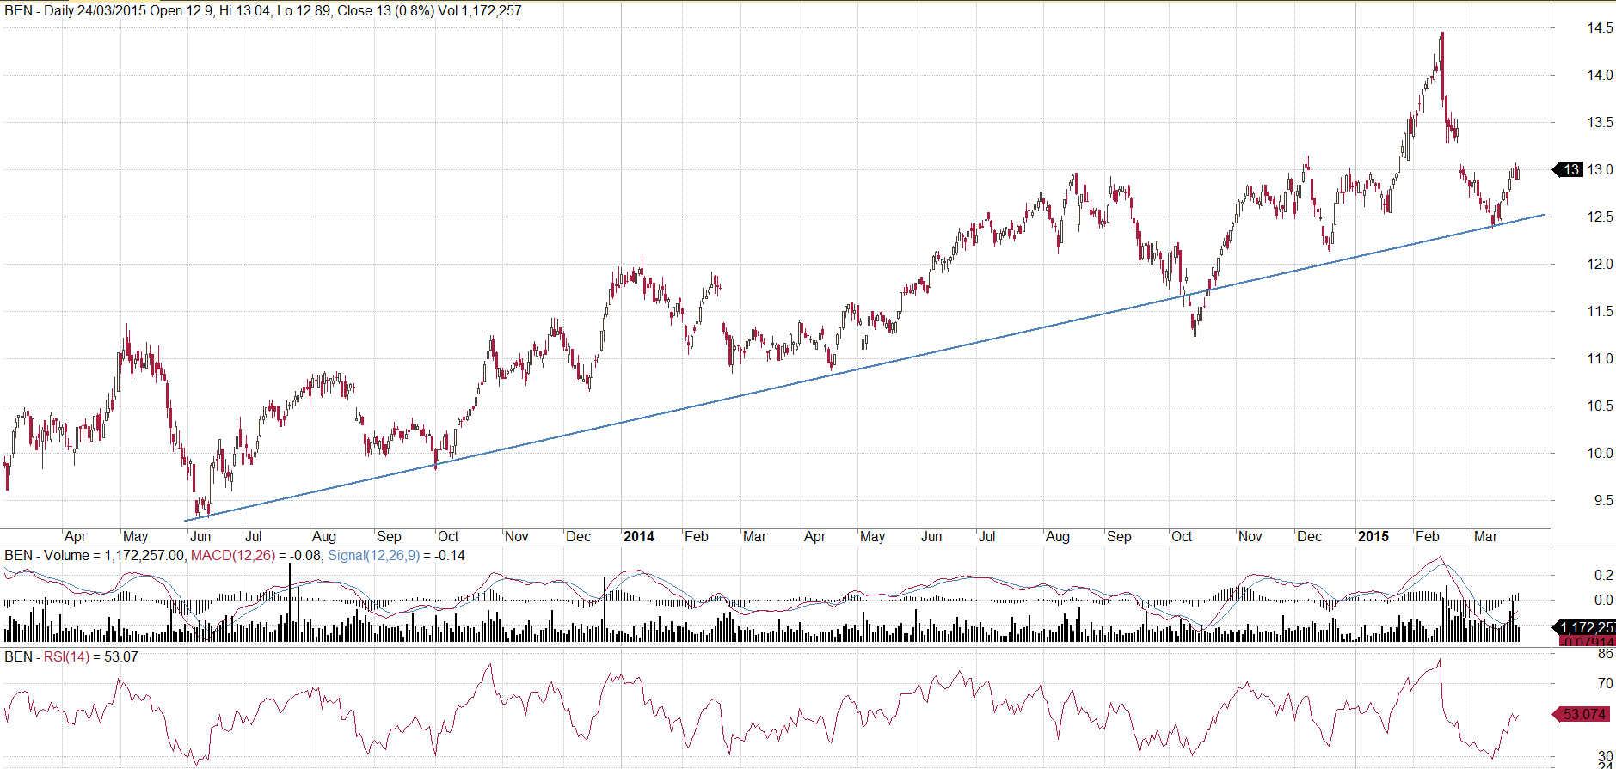
Task: Click the 9.5 level on the price axis
Action: click(x=1602, y=500)
